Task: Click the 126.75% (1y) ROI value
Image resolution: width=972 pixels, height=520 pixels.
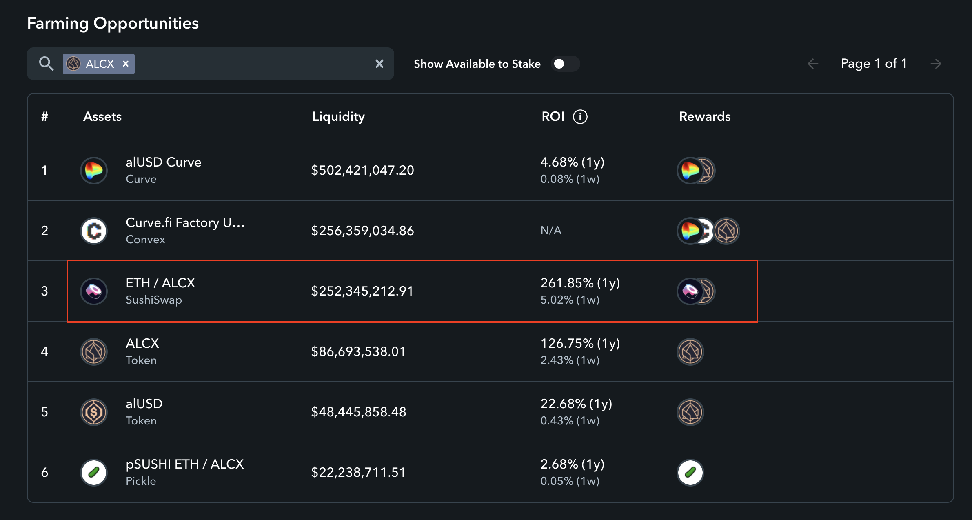Action: 580,344
